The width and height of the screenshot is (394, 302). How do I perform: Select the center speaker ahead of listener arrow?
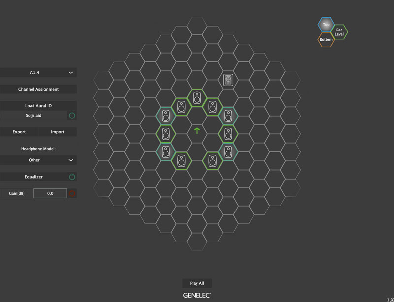(x=197, y=98)
